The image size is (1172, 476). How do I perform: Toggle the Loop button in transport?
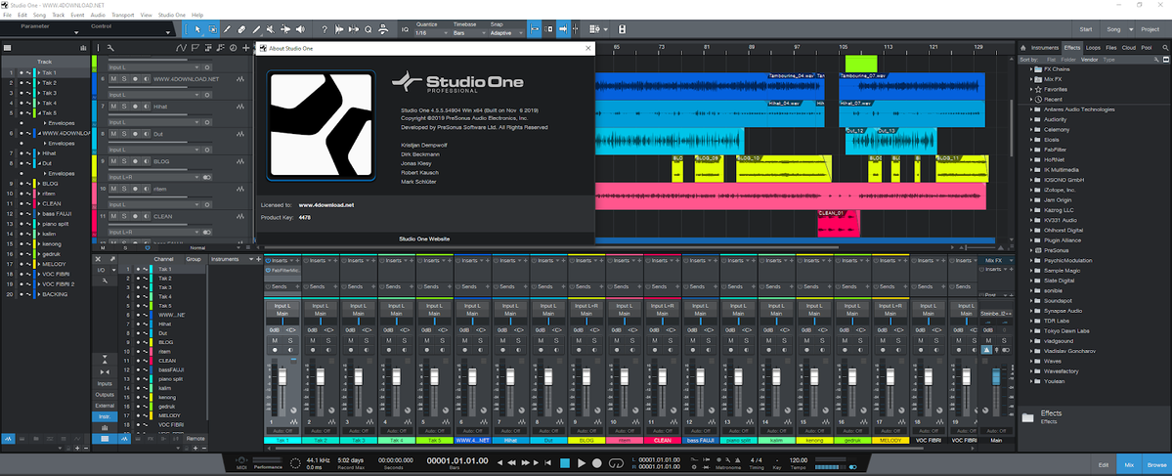616,463
